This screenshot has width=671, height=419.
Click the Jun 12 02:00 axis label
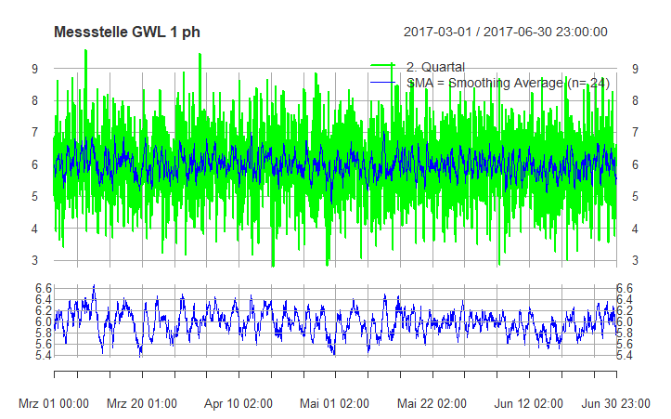[x=528, y=404]
